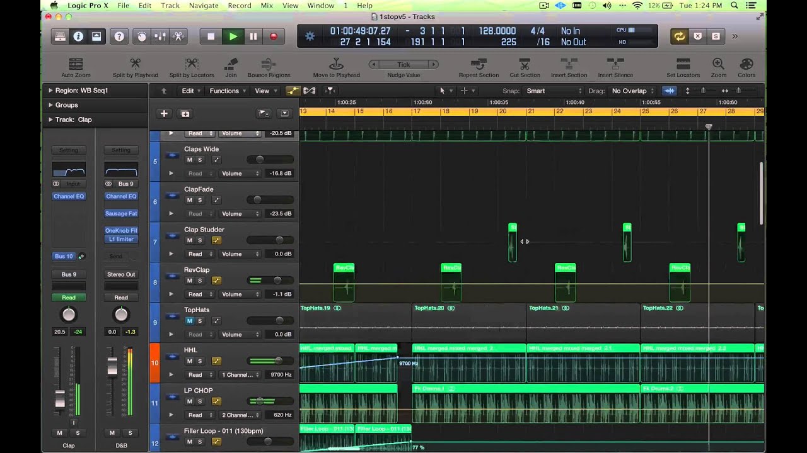Mute the HHL track
The image size is (807, 453).
tap(189, 361)
